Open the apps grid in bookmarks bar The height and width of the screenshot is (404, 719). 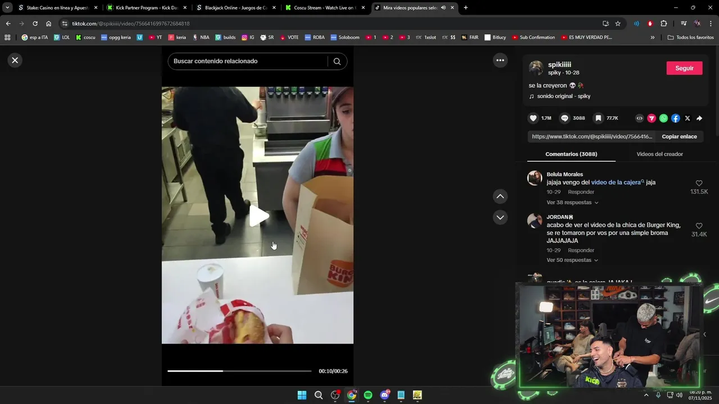point(7,37)
